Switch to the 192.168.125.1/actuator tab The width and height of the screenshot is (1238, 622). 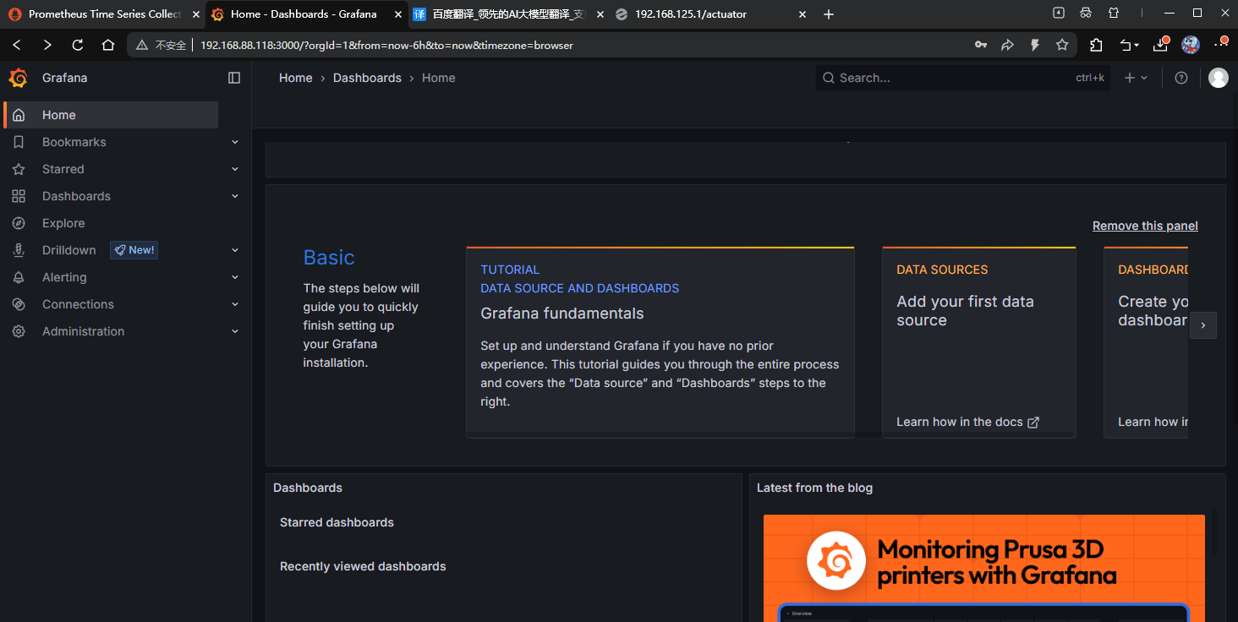tap(709, 14)
